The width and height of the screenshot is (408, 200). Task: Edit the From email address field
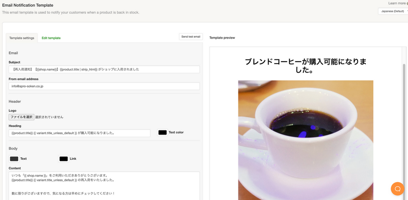(104, 86)
